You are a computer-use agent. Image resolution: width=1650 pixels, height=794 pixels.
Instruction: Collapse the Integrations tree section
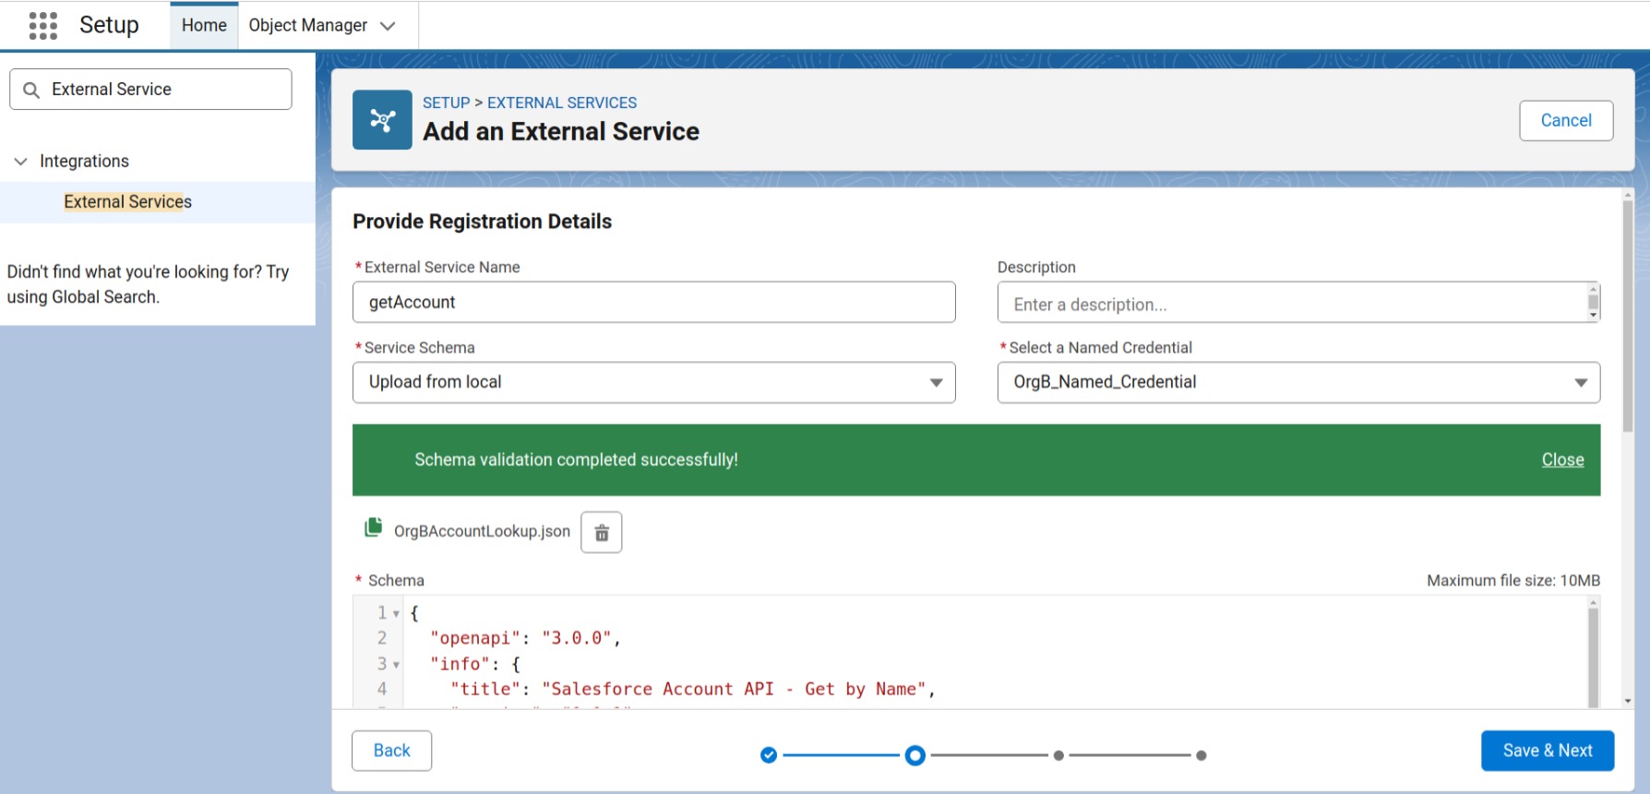click(x=21, y=162)
